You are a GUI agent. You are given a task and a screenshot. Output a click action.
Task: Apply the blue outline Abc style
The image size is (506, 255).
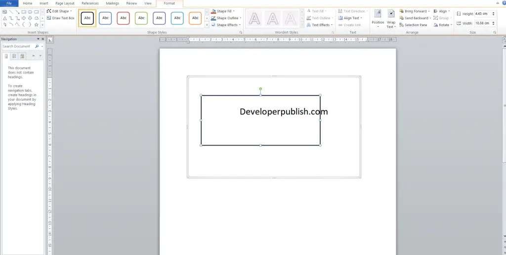pyautogui.click(x=105, y=18)
